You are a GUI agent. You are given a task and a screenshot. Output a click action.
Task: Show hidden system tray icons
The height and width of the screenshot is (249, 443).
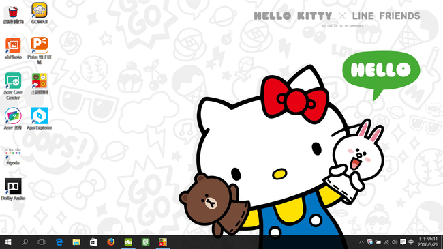[361, 242]
